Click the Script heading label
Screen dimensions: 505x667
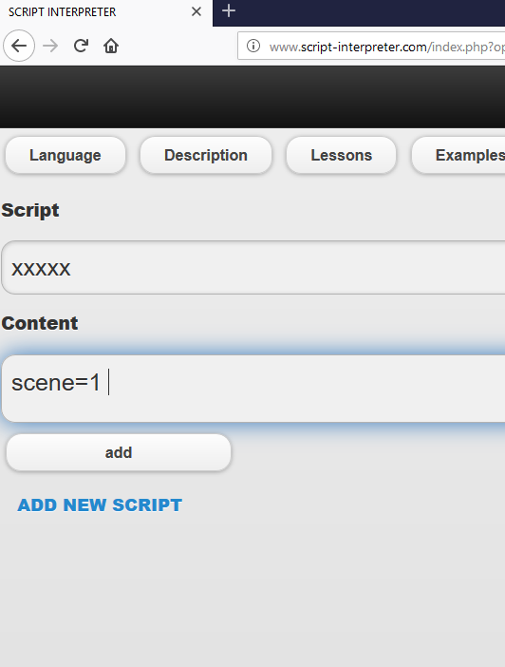[x=30, y=210]
